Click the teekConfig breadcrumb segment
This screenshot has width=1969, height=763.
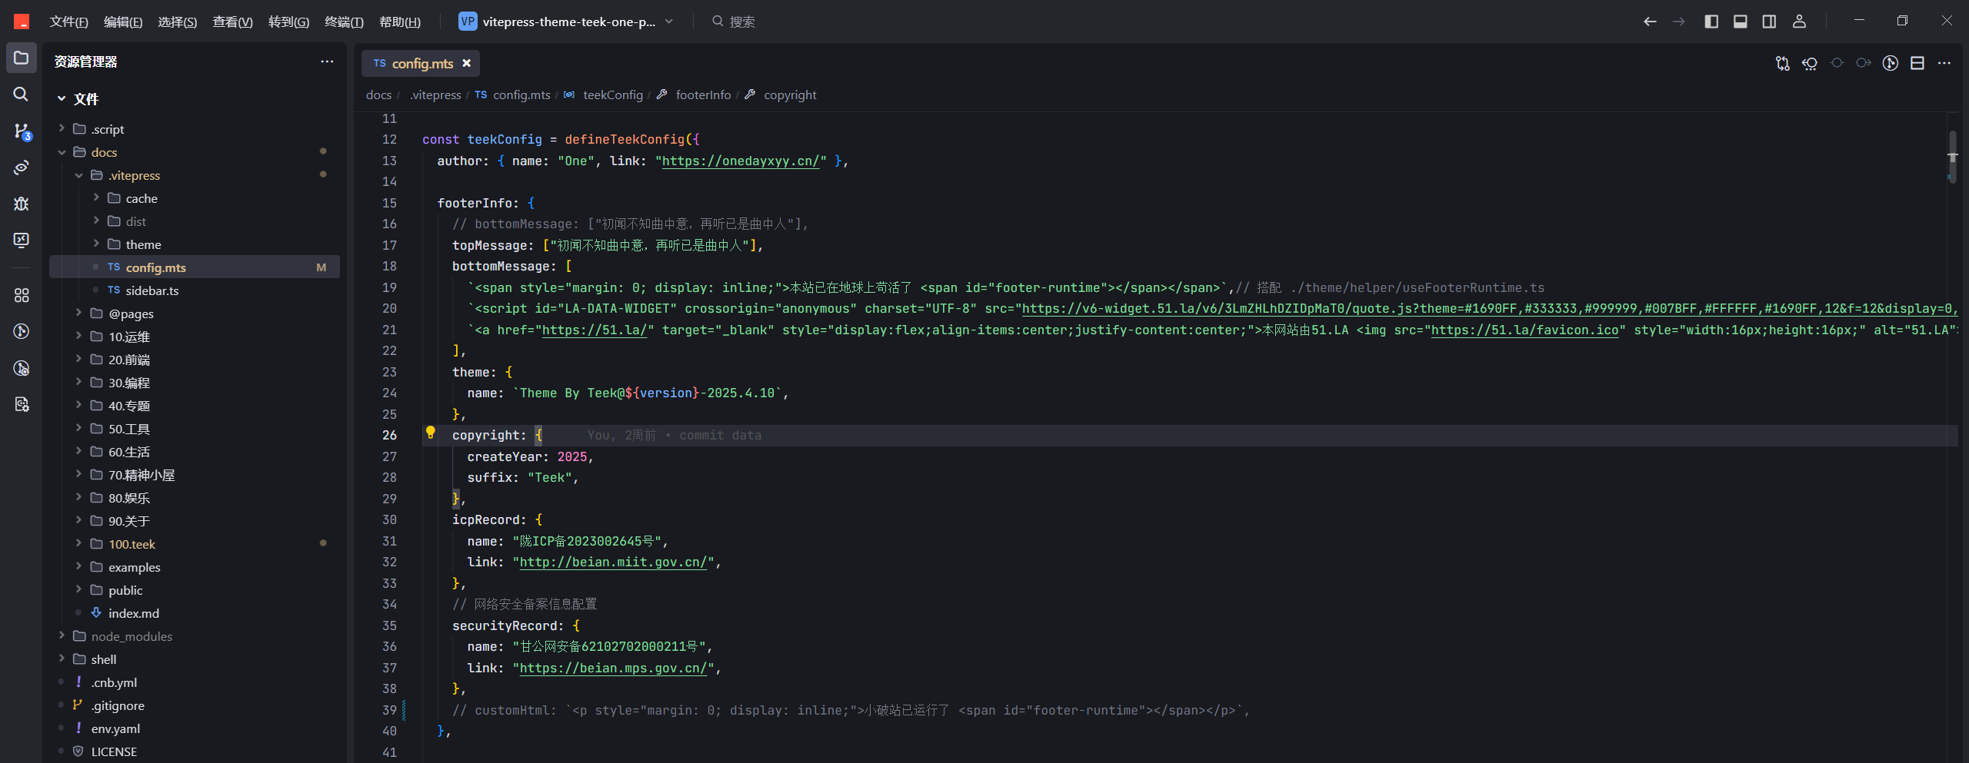point(612,95)
